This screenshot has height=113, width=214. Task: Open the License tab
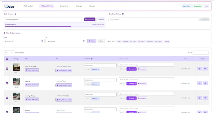coord(92,6)
